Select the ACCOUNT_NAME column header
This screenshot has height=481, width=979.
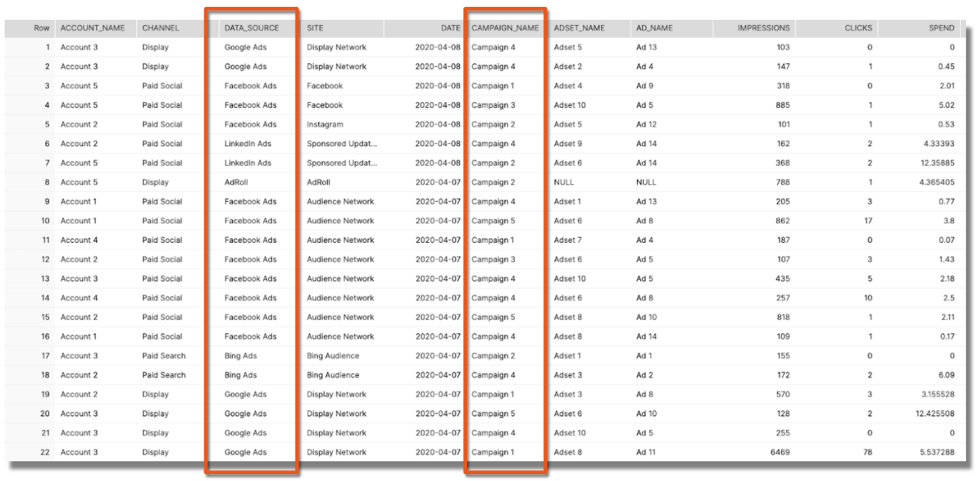click(x=92, y=28)
